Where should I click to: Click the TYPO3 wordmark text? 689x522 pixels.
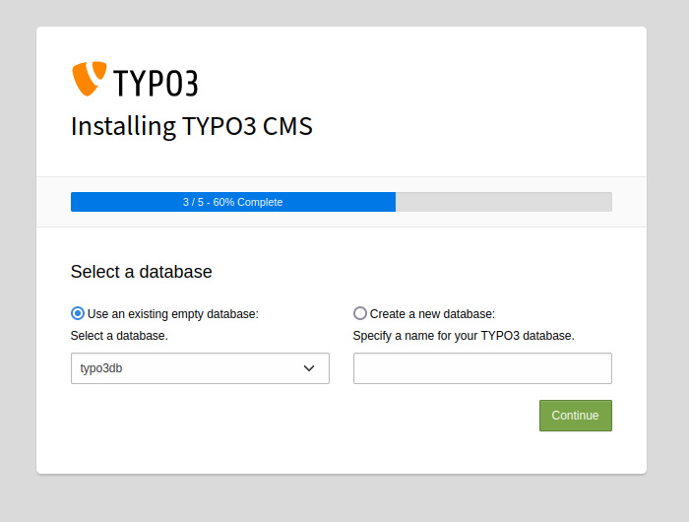156,83
